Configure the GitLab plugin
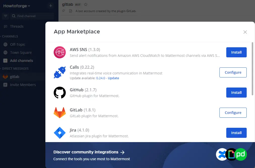 coord(233,113)
